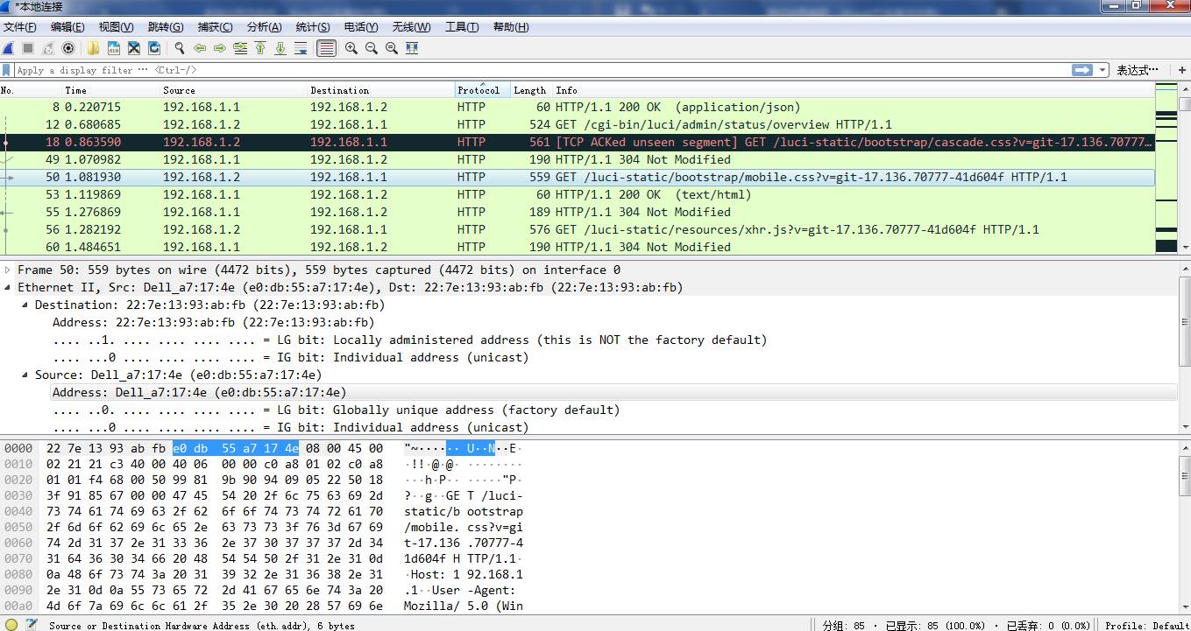Save the capture file
The width and height of the screenshot is (1191, 631).
click(x=114, y=48)
